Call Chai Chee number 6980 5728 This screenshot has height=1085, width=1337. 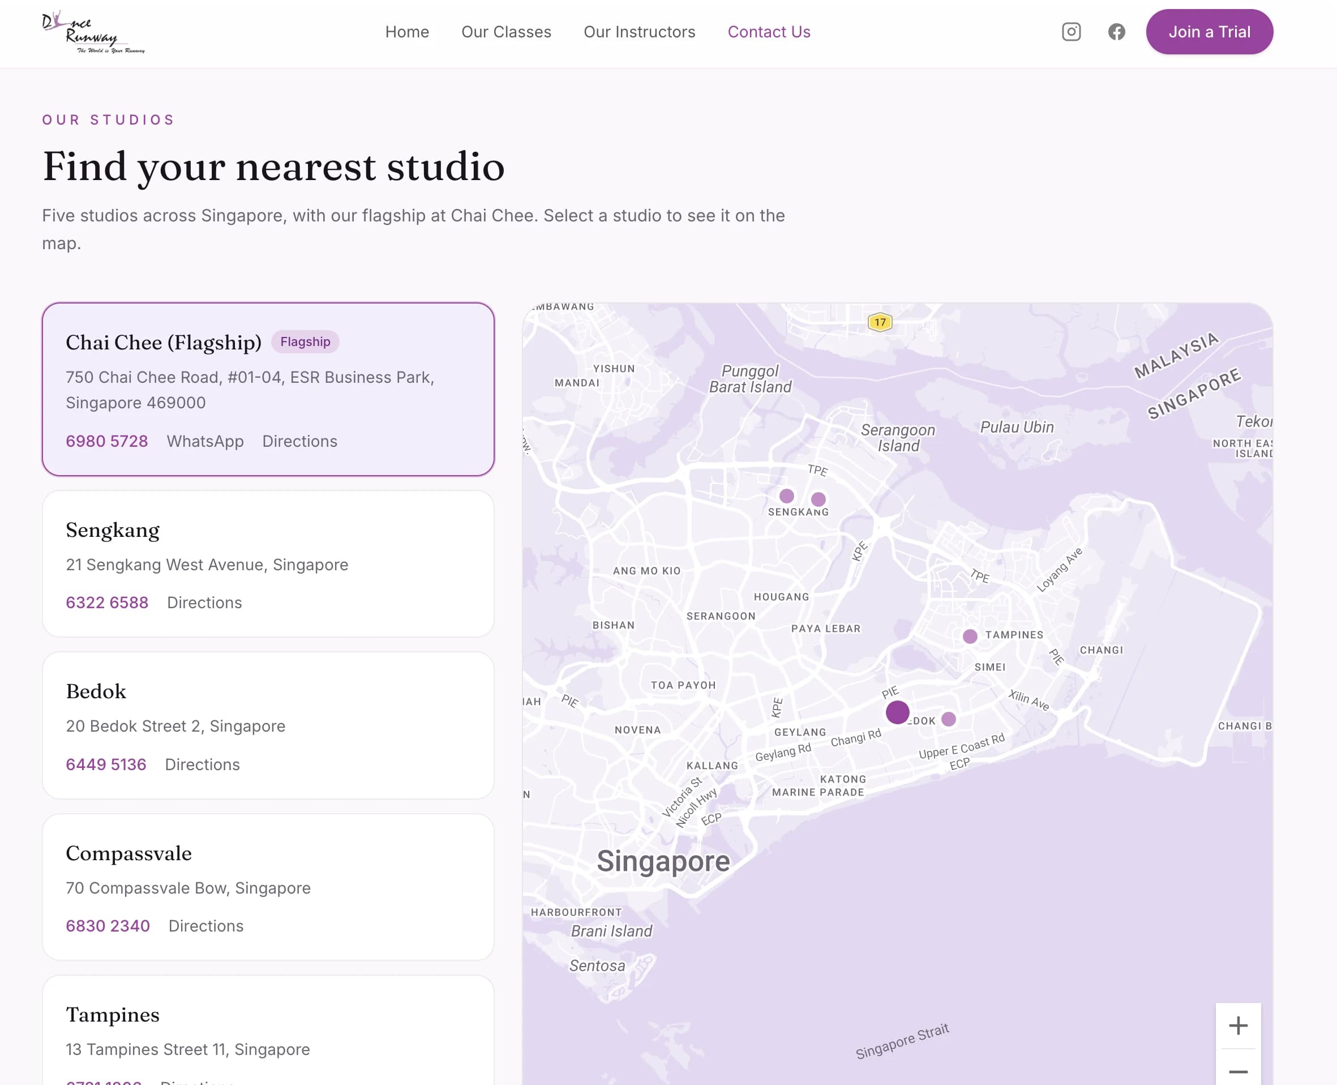click(x=107, y=441)
